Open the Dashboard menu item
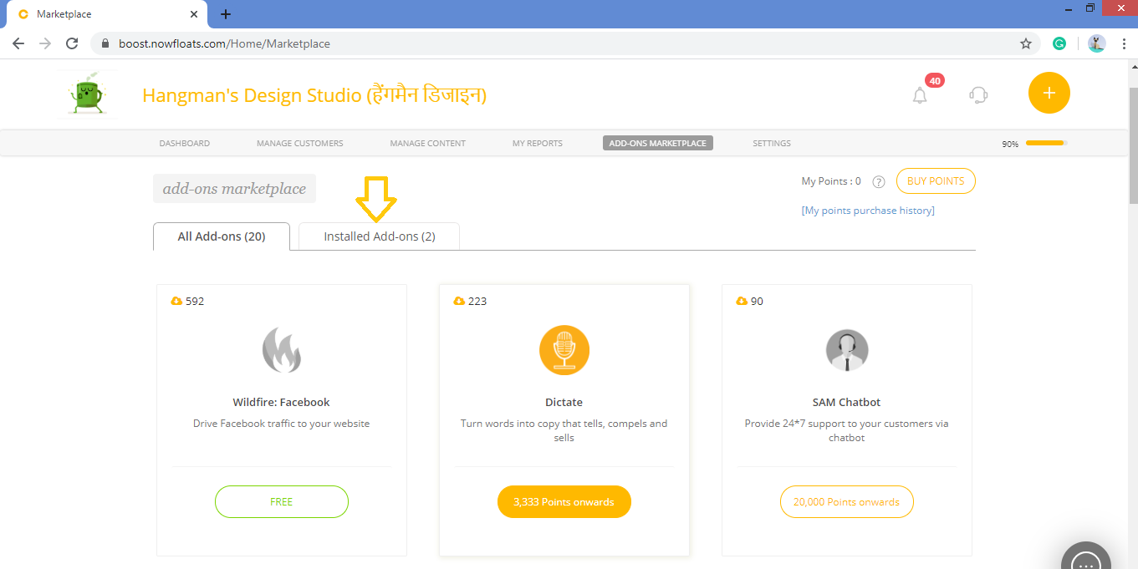The height and width of the screenshot is (569, 1138). click(185, 144)
